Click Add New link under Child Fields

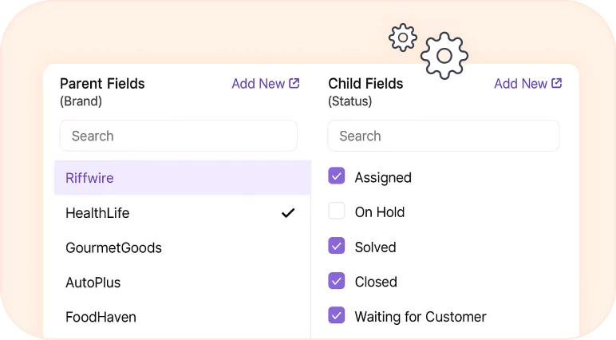coord(520,84)
